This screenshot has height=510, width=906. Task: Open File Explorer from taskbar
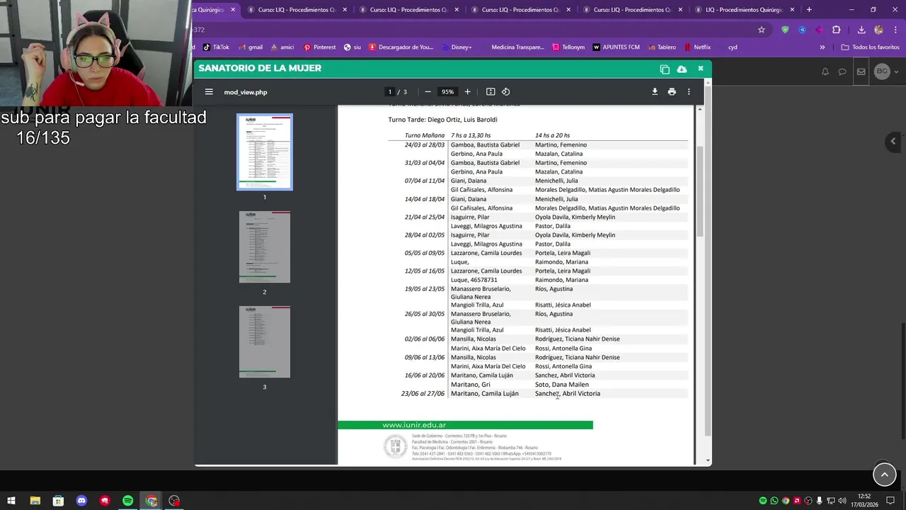pyautogui.click(x=35, y=501)
